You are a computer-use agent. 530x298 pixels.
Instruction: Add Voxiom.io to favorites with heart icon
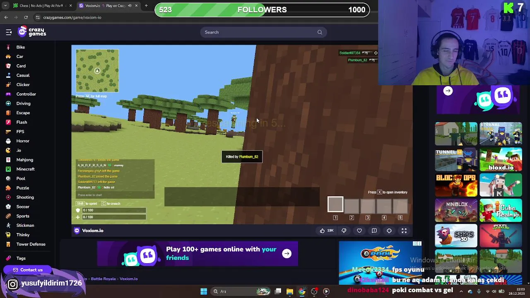point(359,231)
